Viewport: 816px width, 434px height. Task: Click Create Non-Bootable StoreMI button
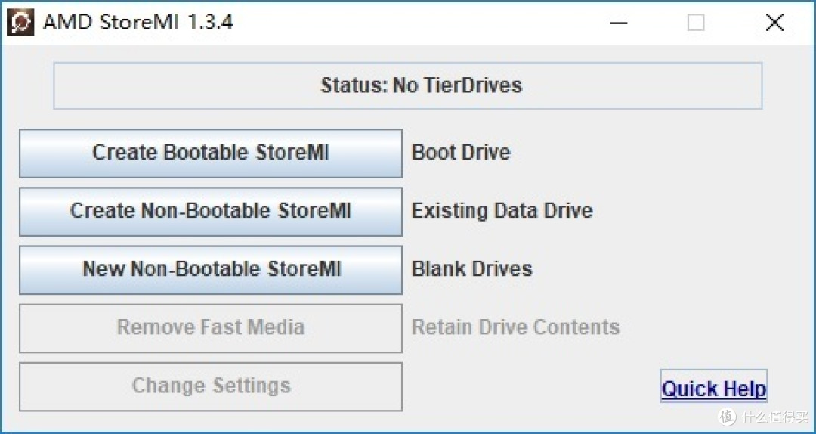coord(211,212)
